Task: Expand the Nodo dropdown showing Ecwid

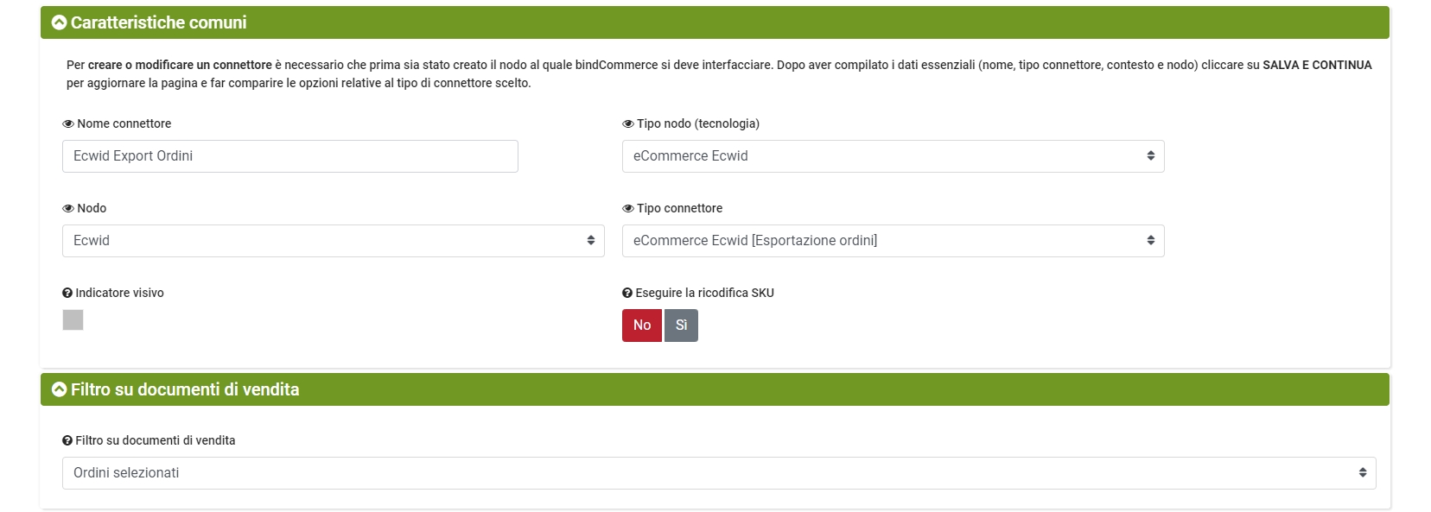Action: pyautogui.click(x=333, y=241)
